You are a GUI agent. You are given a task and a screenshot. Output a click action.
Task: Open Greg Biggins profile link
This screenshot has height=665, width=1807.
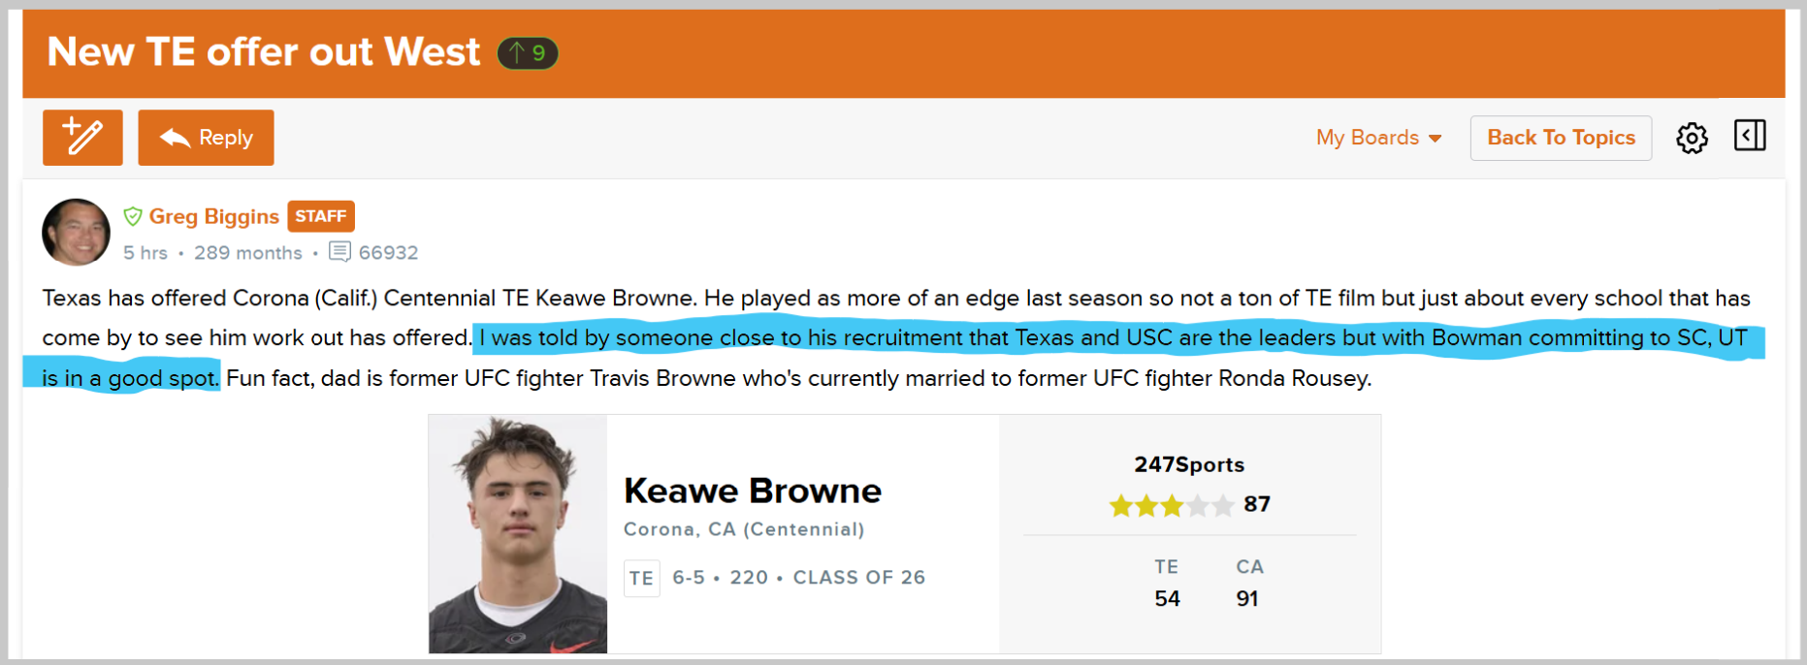click(x=213, y=216)
